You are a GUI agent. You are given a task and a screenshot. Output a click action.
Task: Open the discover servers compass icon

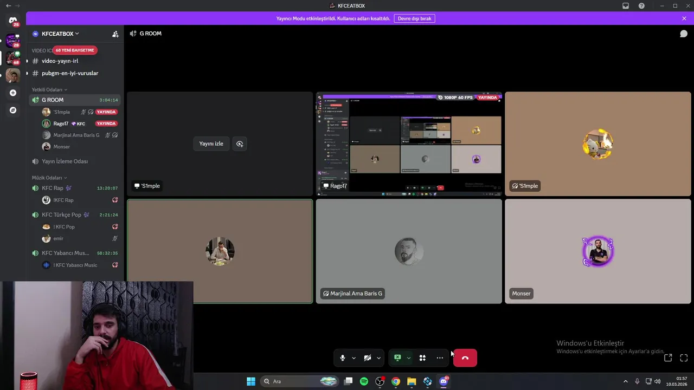click(x=13, y=110)
